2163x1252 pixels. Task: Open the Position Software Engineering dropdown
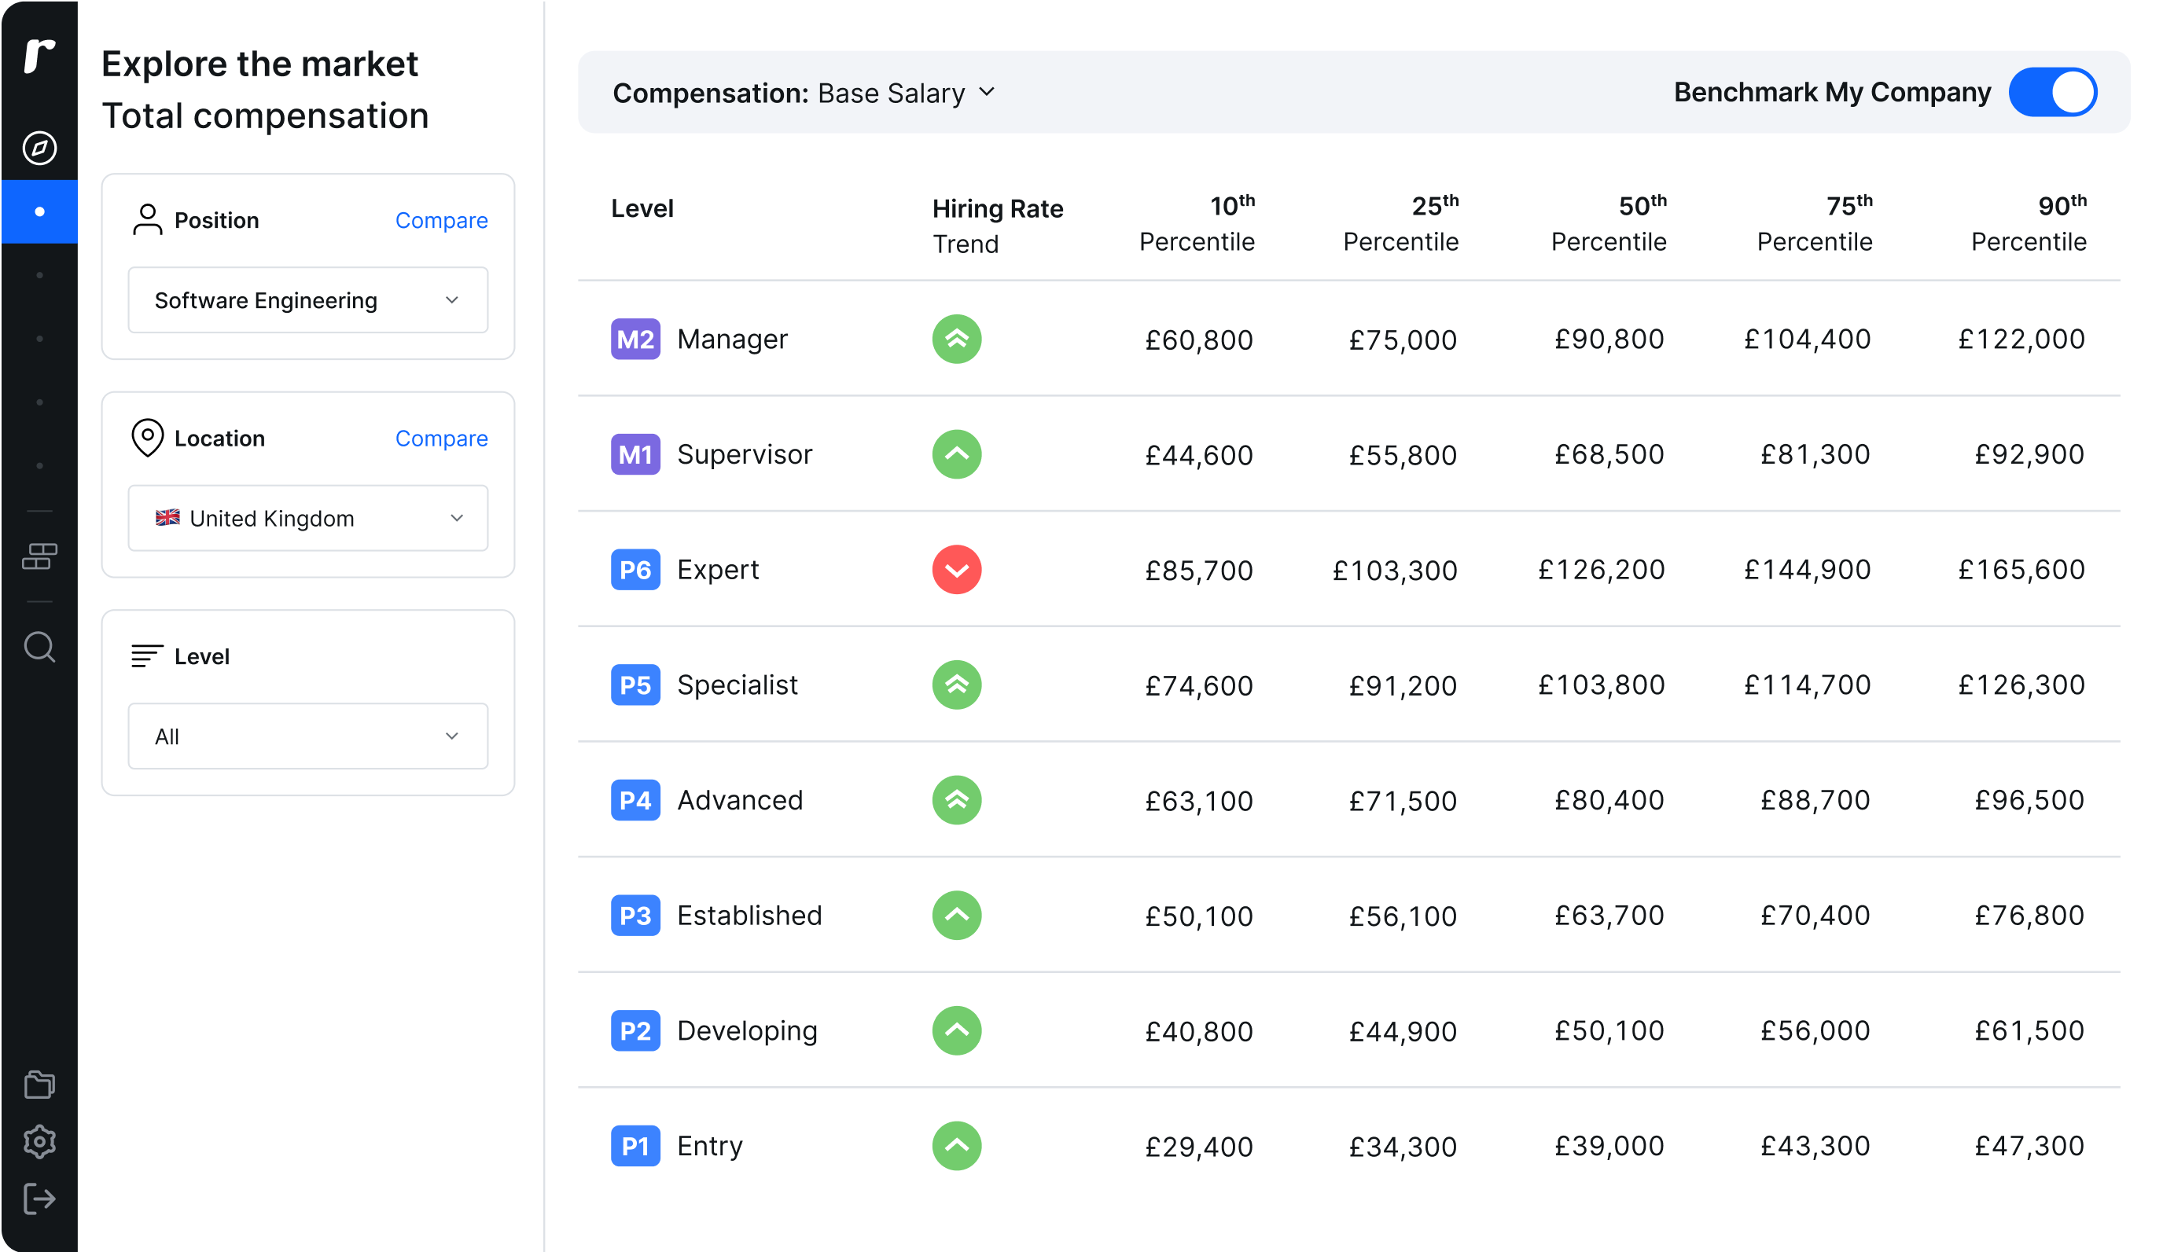tap(307, 301)
